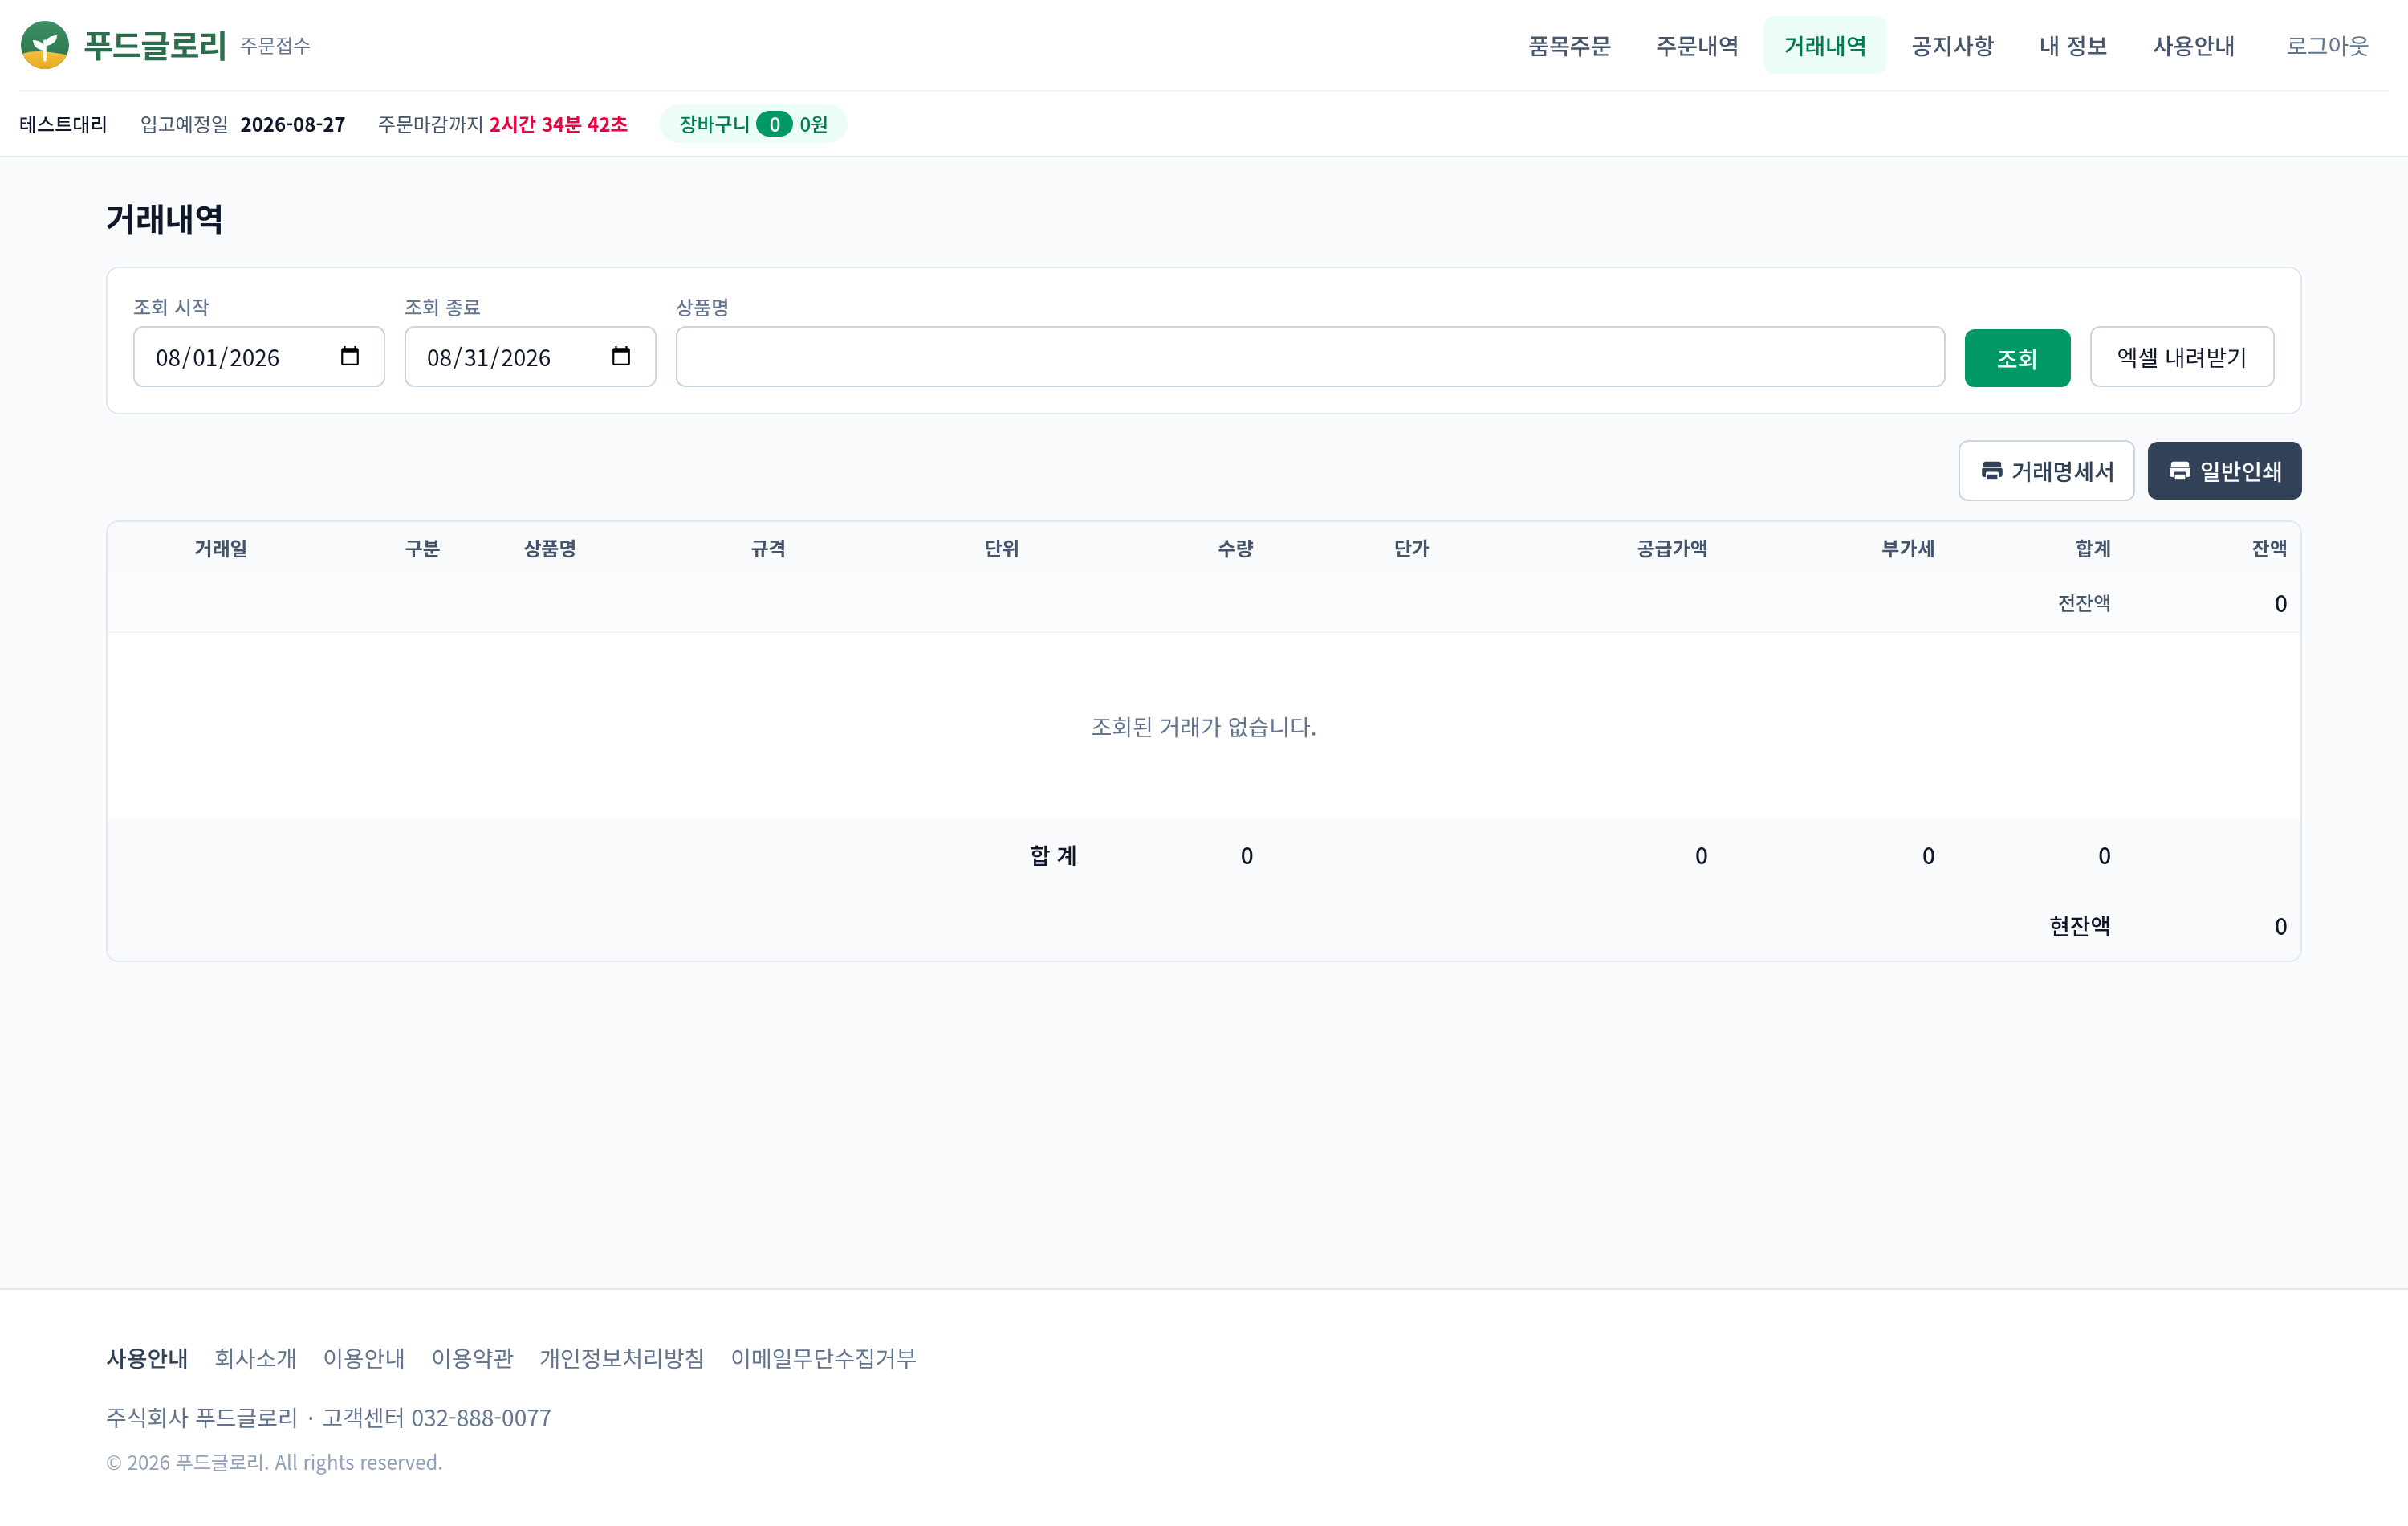2408x1526 pixels.
Task: Open the 품목주문 menu
Action: [1569, 45]
